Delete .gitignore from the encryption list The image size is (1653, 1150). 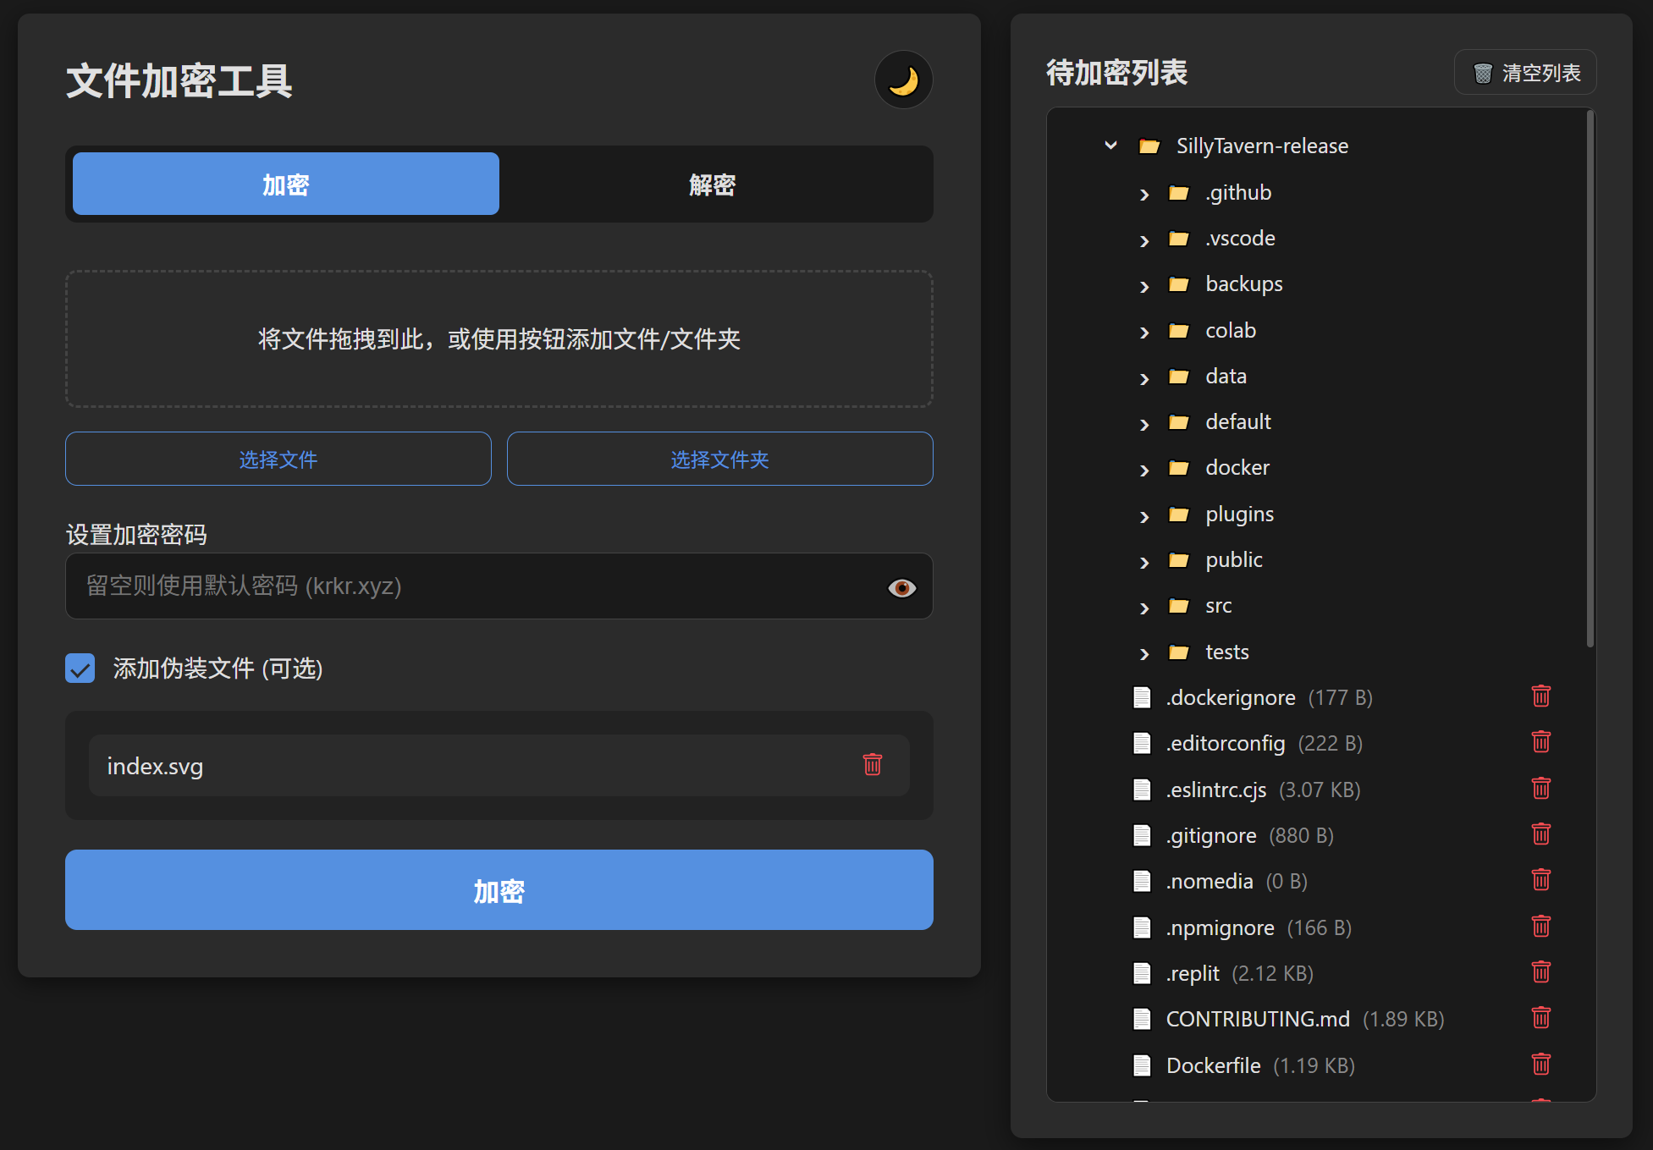(x=1540, y=834)
